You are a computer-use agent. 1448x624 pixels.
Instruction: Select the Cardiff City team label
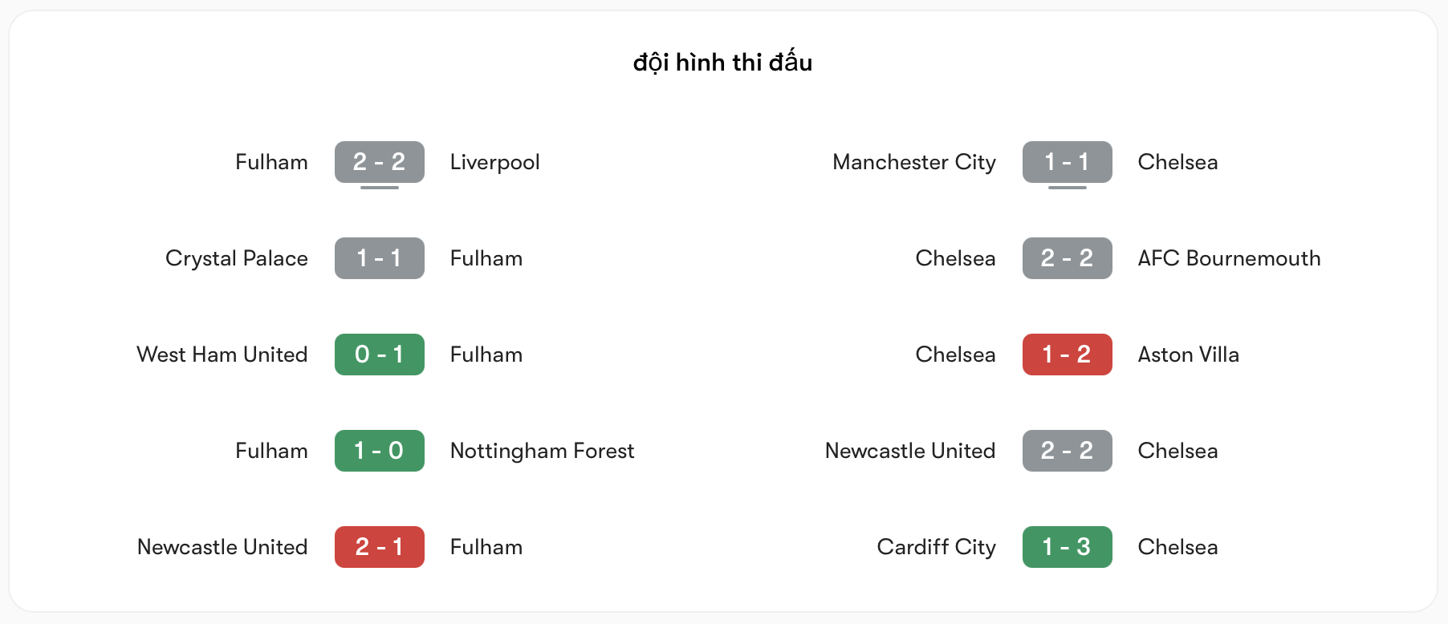coord(935,547)
